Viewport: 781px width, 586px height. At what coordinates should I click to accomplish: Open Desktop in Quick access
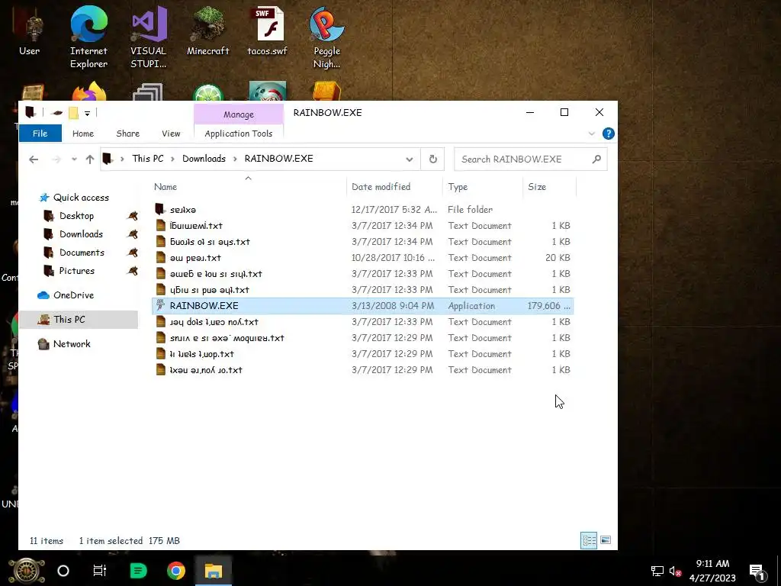76,216
